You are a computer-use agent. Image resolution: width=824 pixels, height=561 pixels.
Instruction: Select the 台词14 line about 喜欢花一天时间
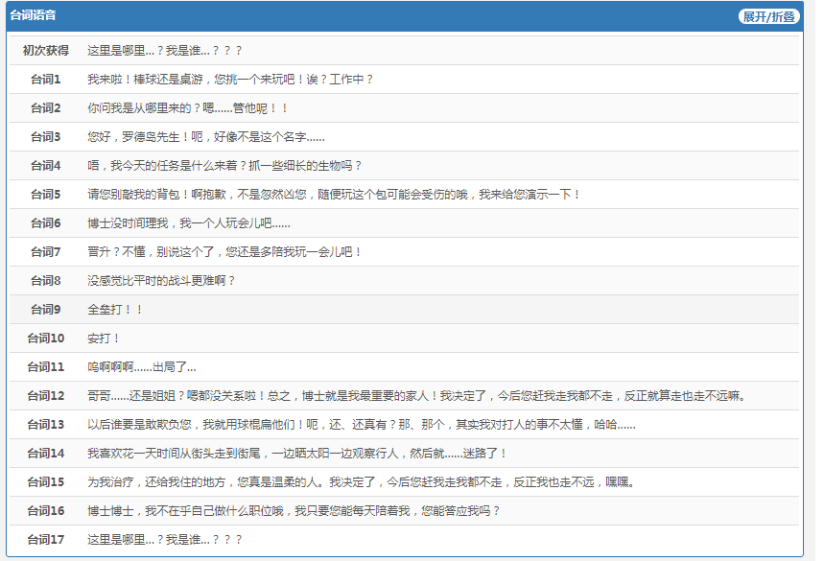point(296,453)
